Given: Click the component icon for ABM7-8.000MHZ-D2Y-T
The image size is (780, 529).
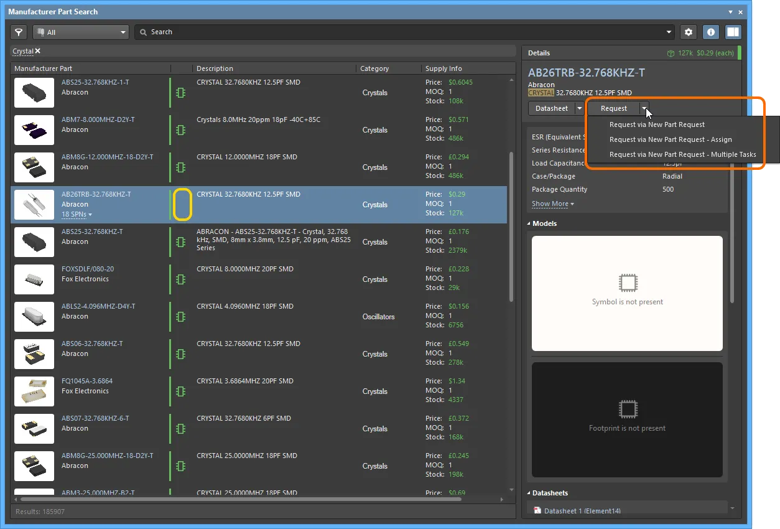Looking at the screenshot, I should tap(181, 130).
